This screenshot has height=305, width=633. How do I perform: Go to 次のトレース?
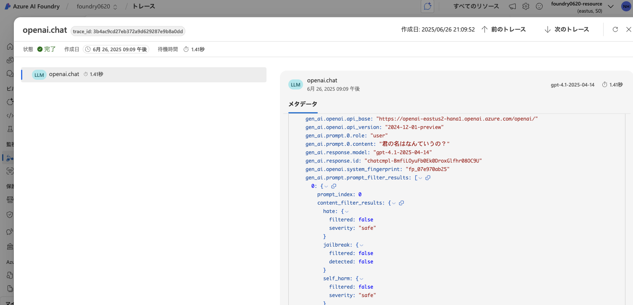(572, 29)
